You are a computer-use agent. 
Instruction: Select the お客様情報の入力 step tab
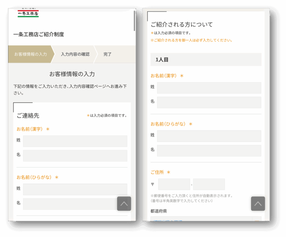pos(30,54)
